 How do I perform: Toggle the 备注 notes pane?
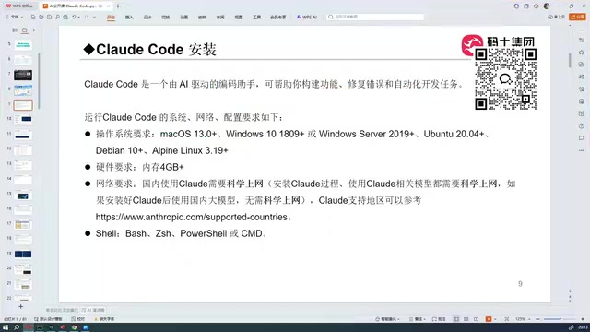coord(417,319)
